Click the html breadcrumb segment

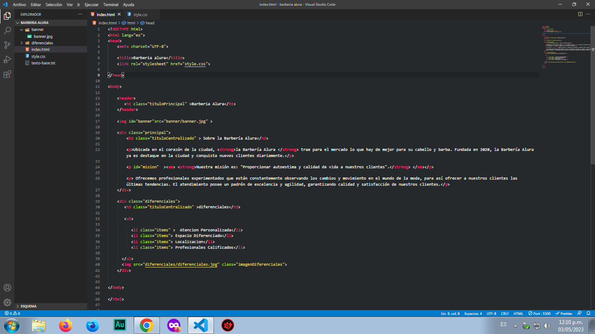(128, 23)
